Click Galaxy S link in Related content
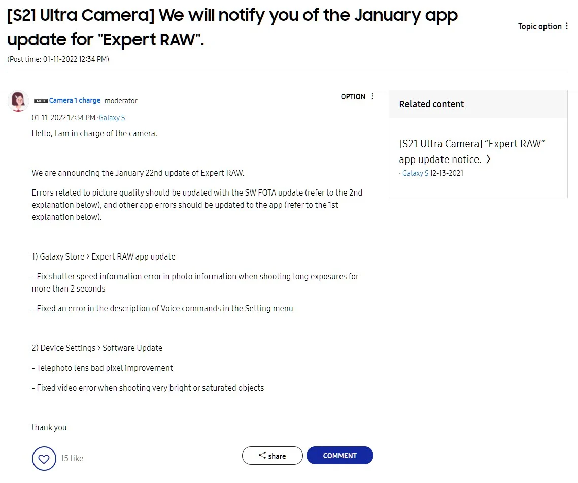The height and width of the screenshot is (483, 578). pyautogui.click(x=415, y=173)
